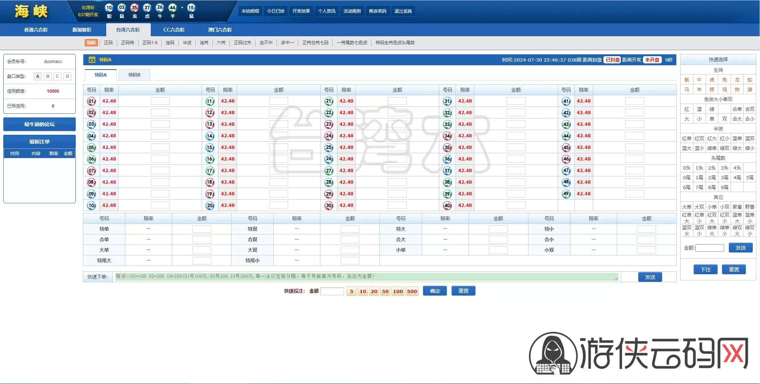
Task: Open the 香港六合彩 lottery tab
Action: (x=36, y=30)
